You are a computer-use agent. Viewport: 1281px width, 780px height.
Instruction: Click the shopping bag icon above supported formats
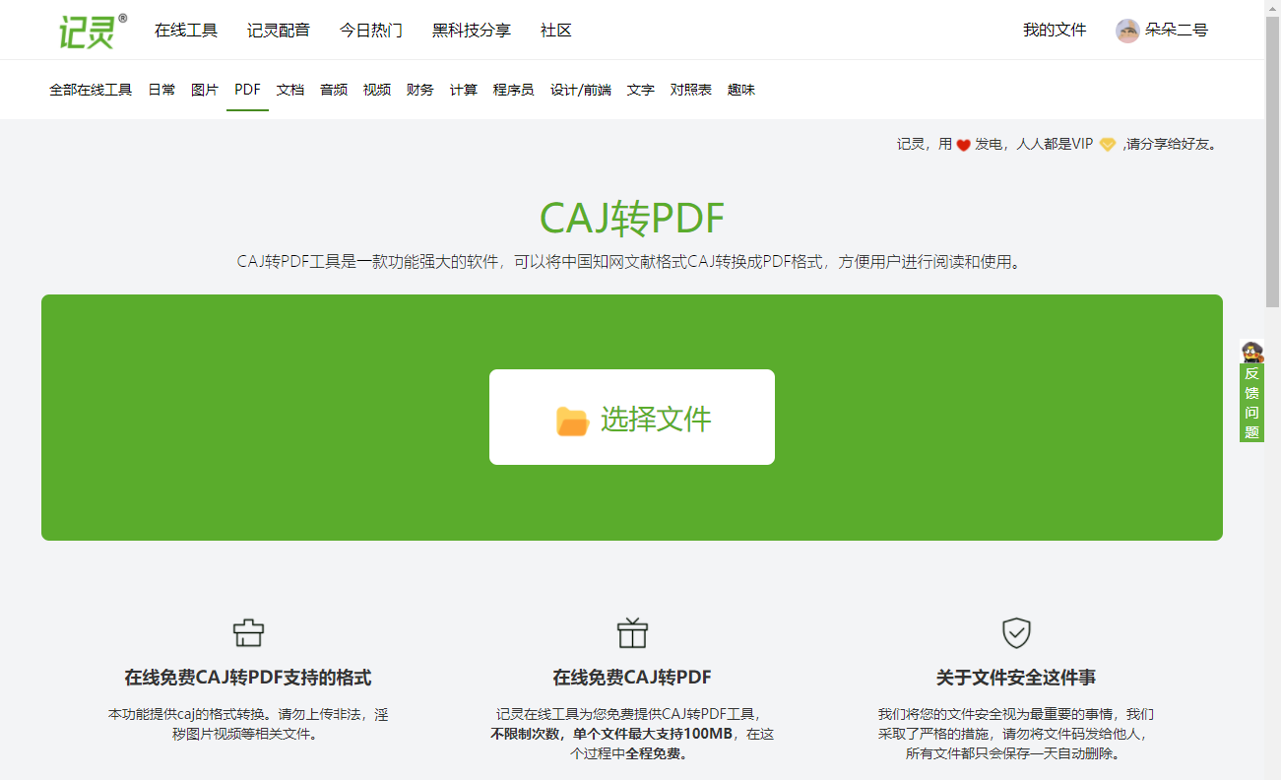249,632
